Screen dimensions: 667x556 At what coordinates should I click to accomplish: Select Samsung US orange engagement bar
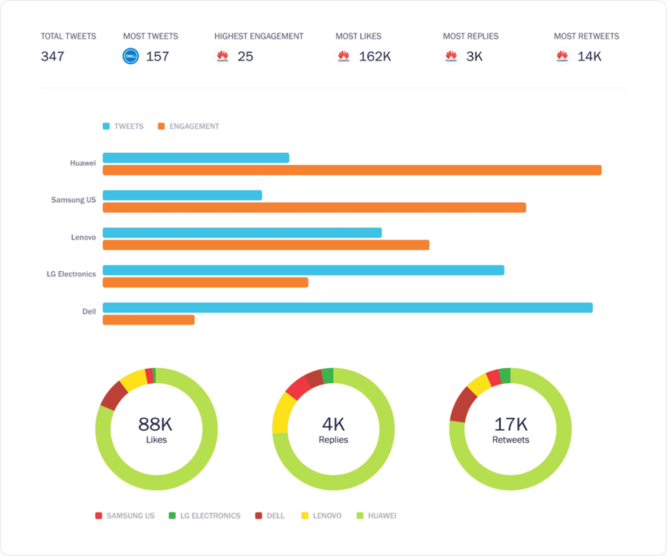pos(314,208)
